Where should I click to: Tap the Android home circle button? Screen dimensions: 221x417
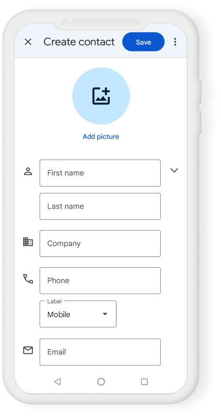tap(101, 382)
